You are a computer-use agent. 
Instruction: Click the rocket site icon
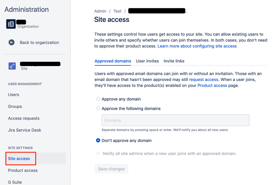tap(12, 66)
